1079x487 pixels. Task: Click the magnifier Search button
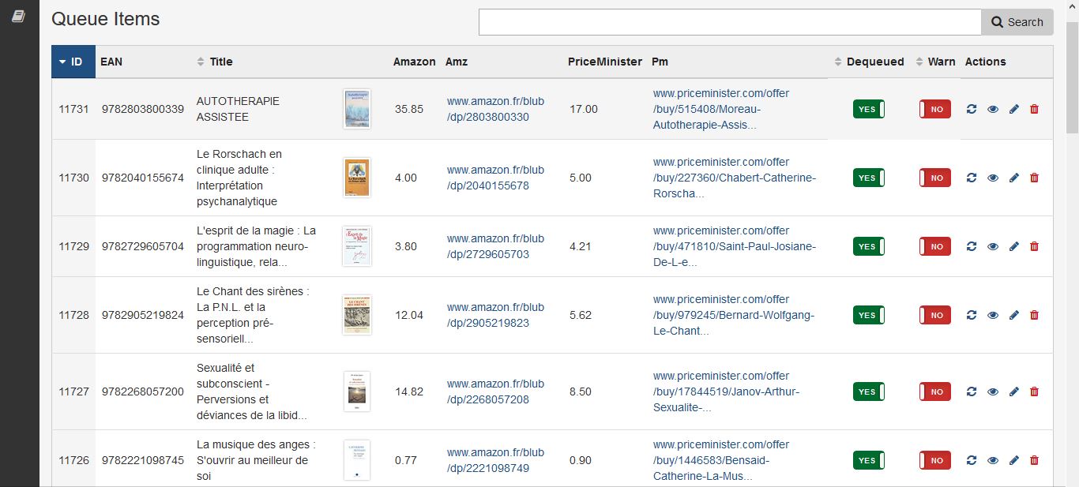click(x=1017, y=22)
